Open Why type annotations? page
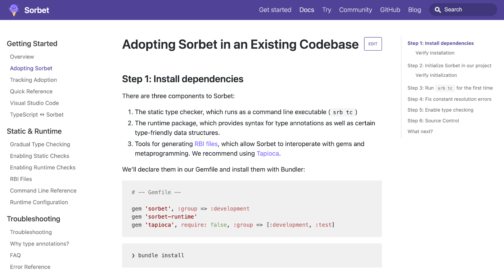The height and width of the screenshot is (271, 504). point(40,244)
